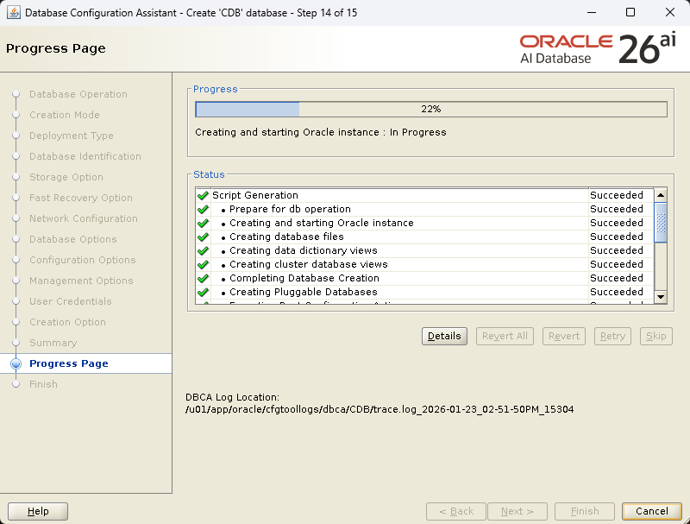Select User Credentials step
This screenshot has width=690, height=524.
[71, 301]
